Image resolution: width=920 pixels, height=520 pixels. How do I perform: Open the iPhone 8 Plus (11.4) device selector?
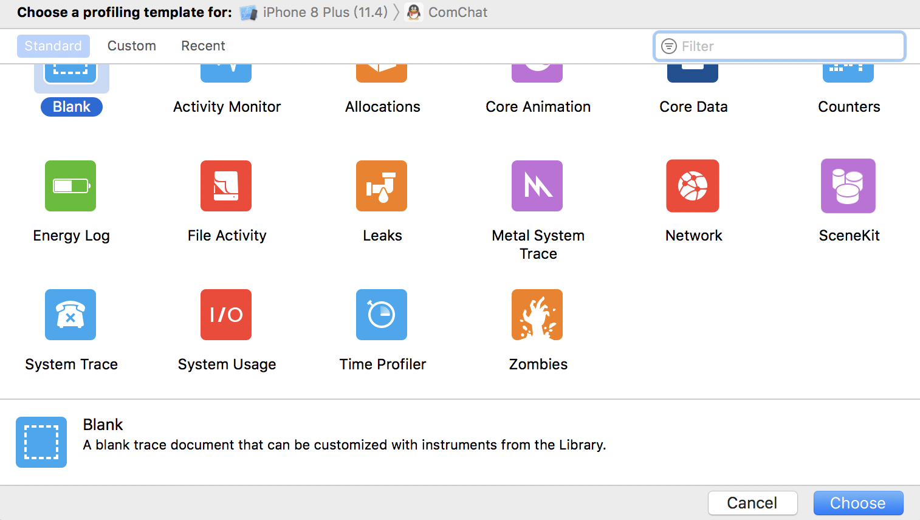[x=314, y=12]
